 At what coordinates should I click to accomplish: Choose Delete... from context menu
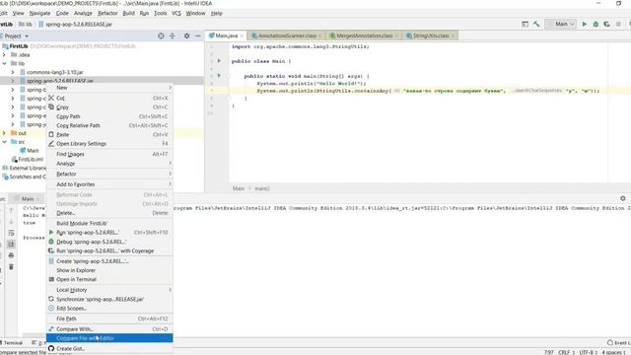(109, 213)
